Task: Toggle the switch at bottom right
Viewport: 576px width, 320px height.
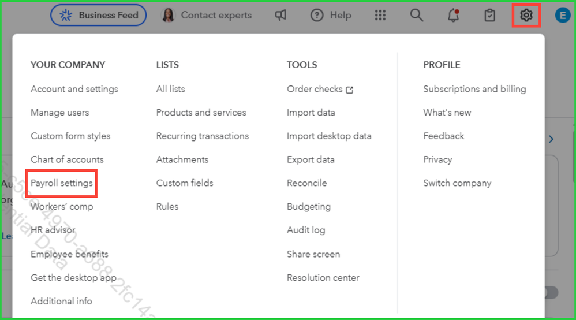Action: [x=551, y=293]
